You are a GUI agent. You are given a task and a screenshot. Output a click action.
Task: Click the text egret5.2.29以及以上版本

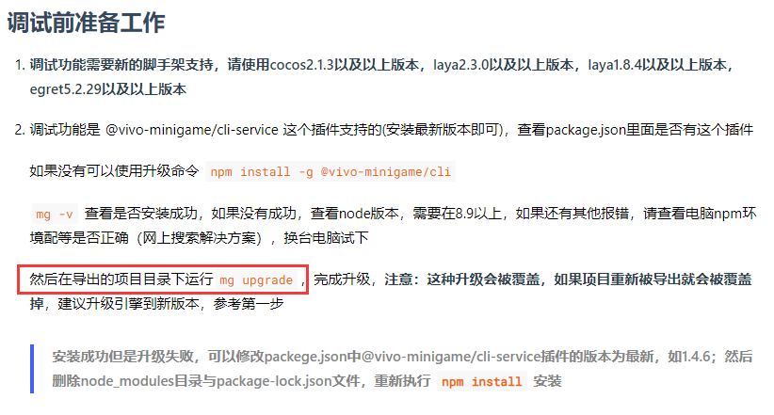pos(107,89)
